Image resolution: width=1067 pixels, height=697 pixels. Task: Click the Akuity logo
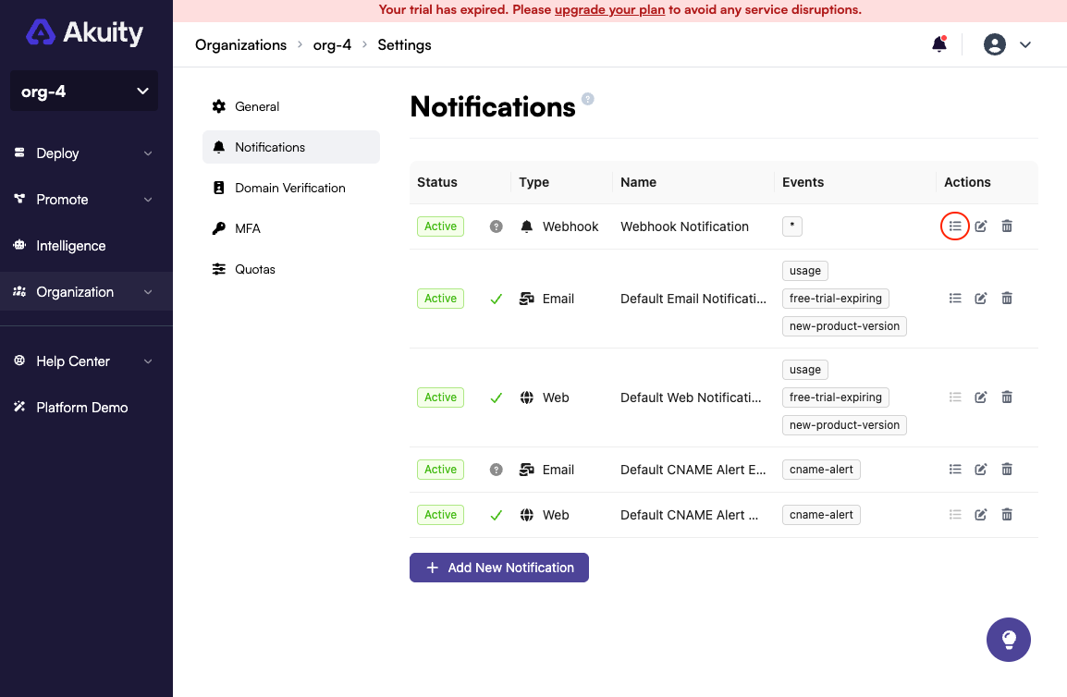click(x=84, y=31)
